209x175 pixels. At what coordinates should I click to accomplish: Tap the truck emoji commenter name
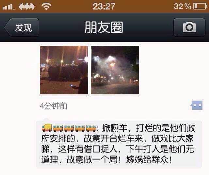[x=69, y=128]
